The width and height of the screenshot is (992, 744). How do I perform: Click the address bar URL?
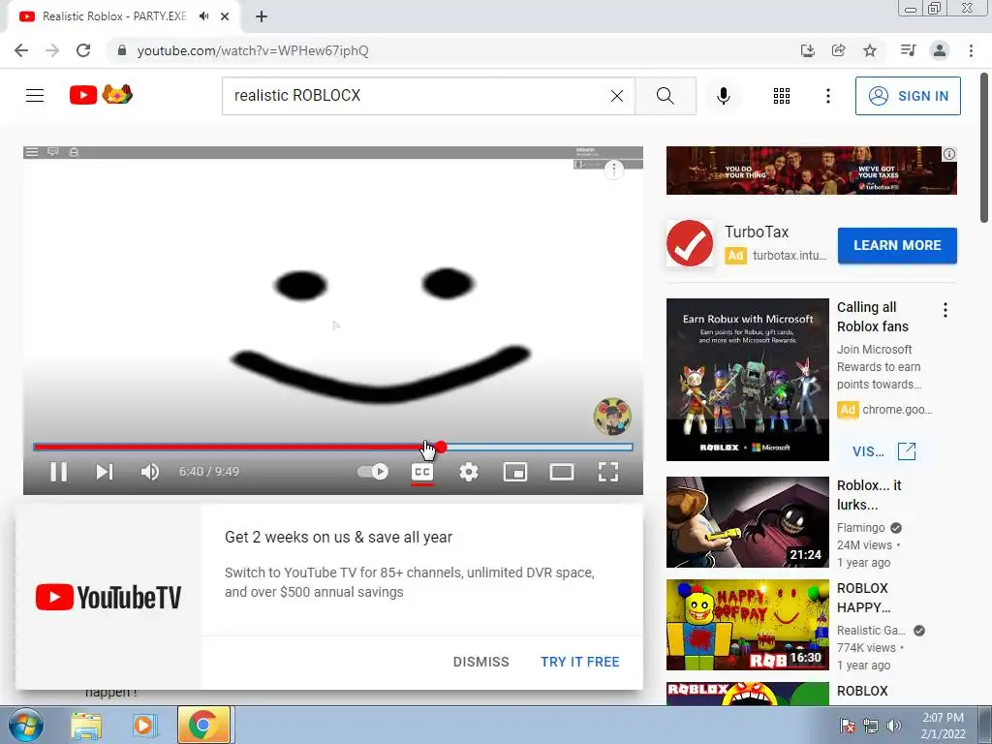pyautogui.click(x=253, y=50)
